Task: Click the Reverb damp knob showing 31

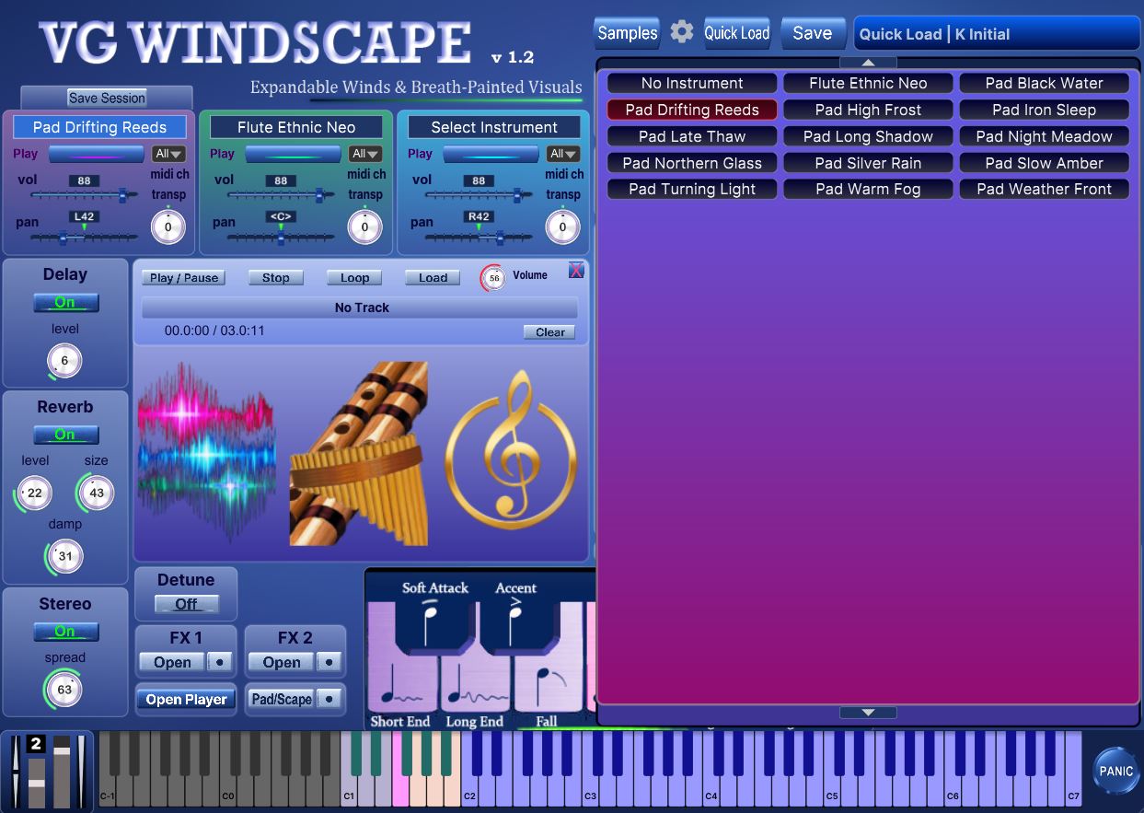Action: (x=64, y=556)
